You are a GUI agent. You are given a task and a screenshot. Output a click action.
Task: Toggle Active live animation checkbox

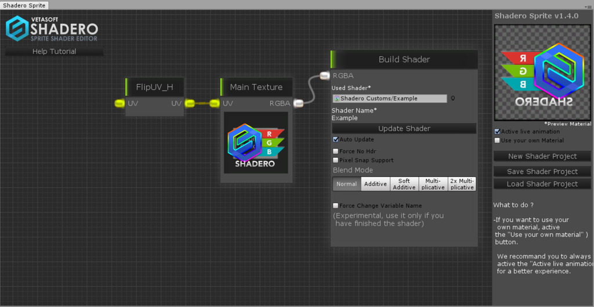[497, 132]
